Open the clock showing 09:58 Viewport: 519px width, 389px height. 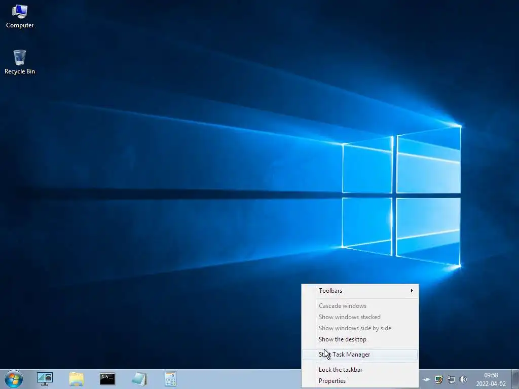[491, 379]
